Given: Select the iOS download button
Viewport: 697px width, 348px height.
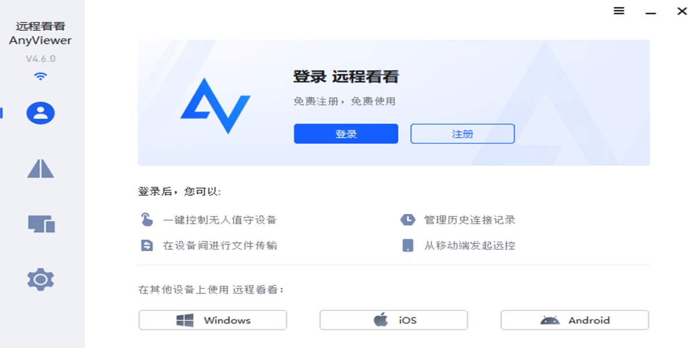Looking at the screenshot, I should click(394, 320).
